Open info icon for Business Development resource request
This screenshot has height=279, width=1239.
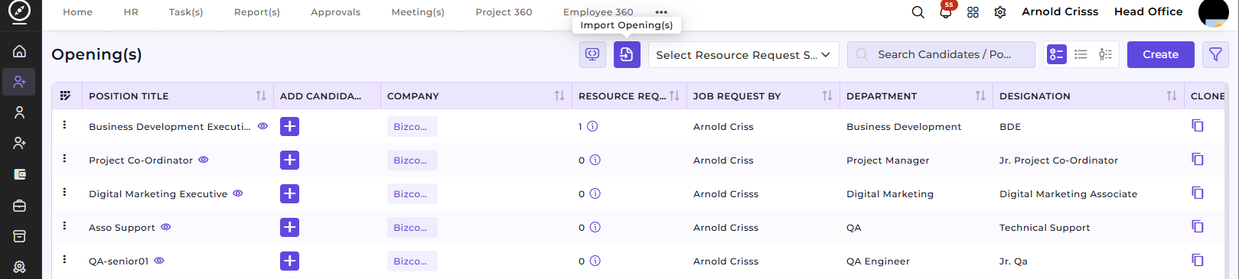(x=592, y=126)
